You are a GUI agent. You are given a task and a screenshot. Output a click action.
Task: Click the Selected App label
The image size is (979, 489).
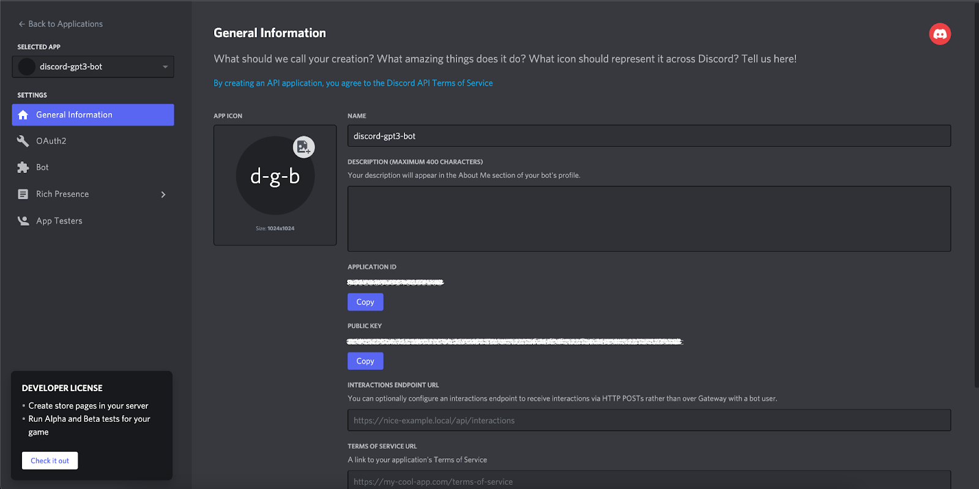tap(39, 47)
